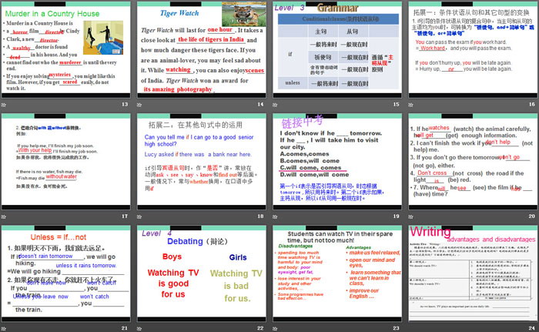Click the slide number label 17
The width and height of the screenshot is (539, 332).
click(125, 216)
